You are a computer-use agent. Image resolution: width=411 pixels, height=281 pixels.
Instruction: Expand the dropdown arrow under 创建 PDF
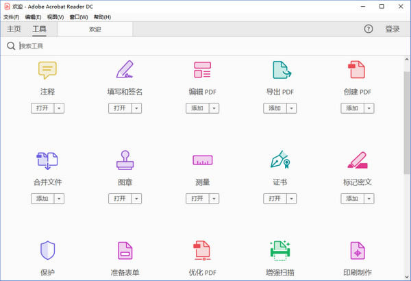point(369,108)
